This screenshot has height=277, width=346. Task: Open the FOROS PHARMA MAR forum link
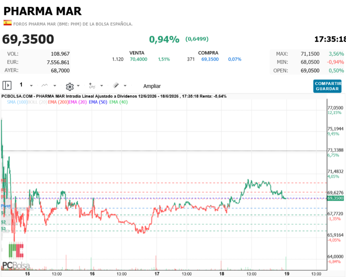point(73,24)
